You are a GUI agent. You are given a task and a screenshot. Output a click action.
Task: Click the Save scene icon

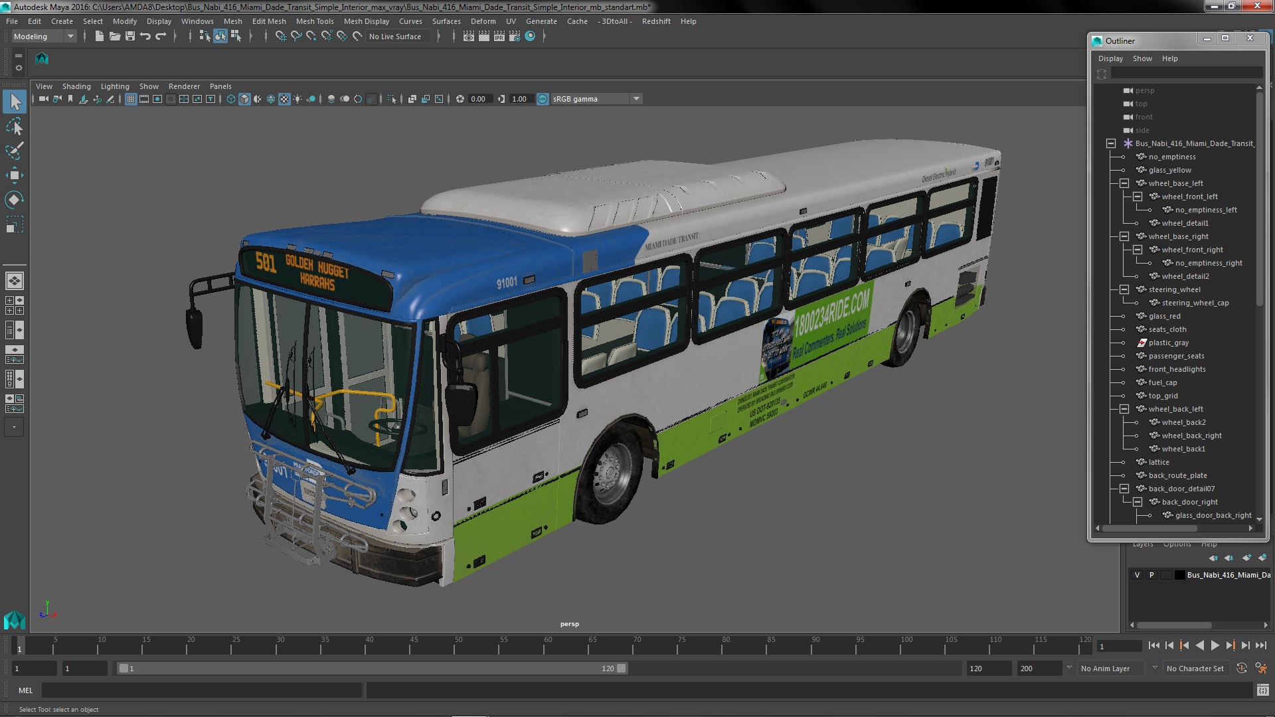(x=130, y=37)
